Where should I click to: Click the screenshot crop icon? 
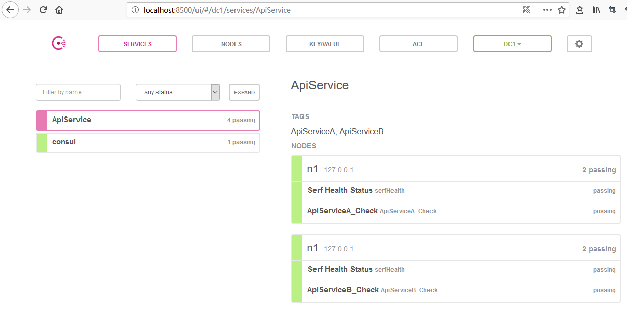coord(612,10)
